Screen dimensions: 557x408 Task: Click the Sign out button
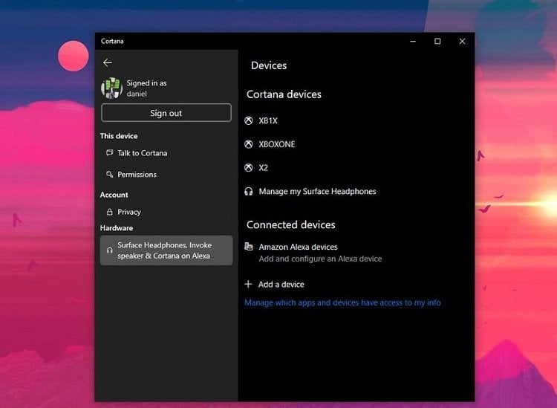(x=166, y=113)
